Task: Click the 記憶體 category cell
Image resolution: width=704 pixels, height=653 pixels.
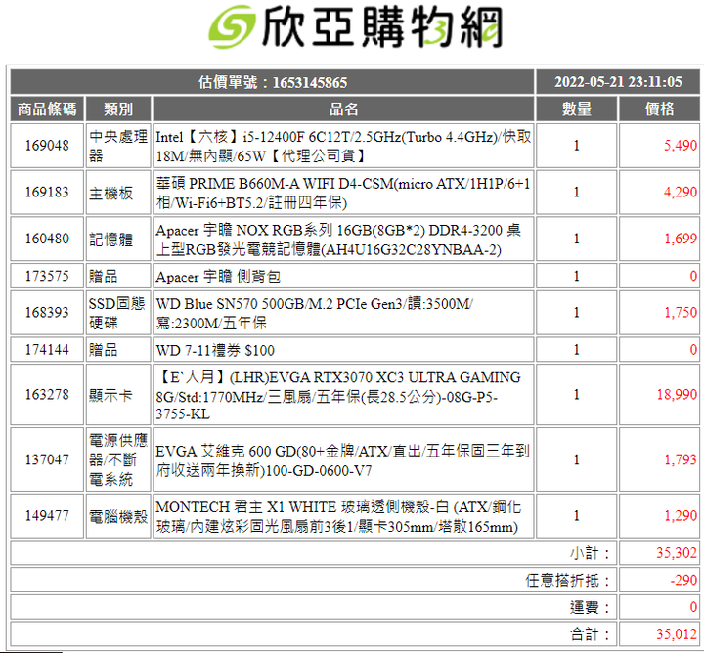Action: [x=118, y=239]
